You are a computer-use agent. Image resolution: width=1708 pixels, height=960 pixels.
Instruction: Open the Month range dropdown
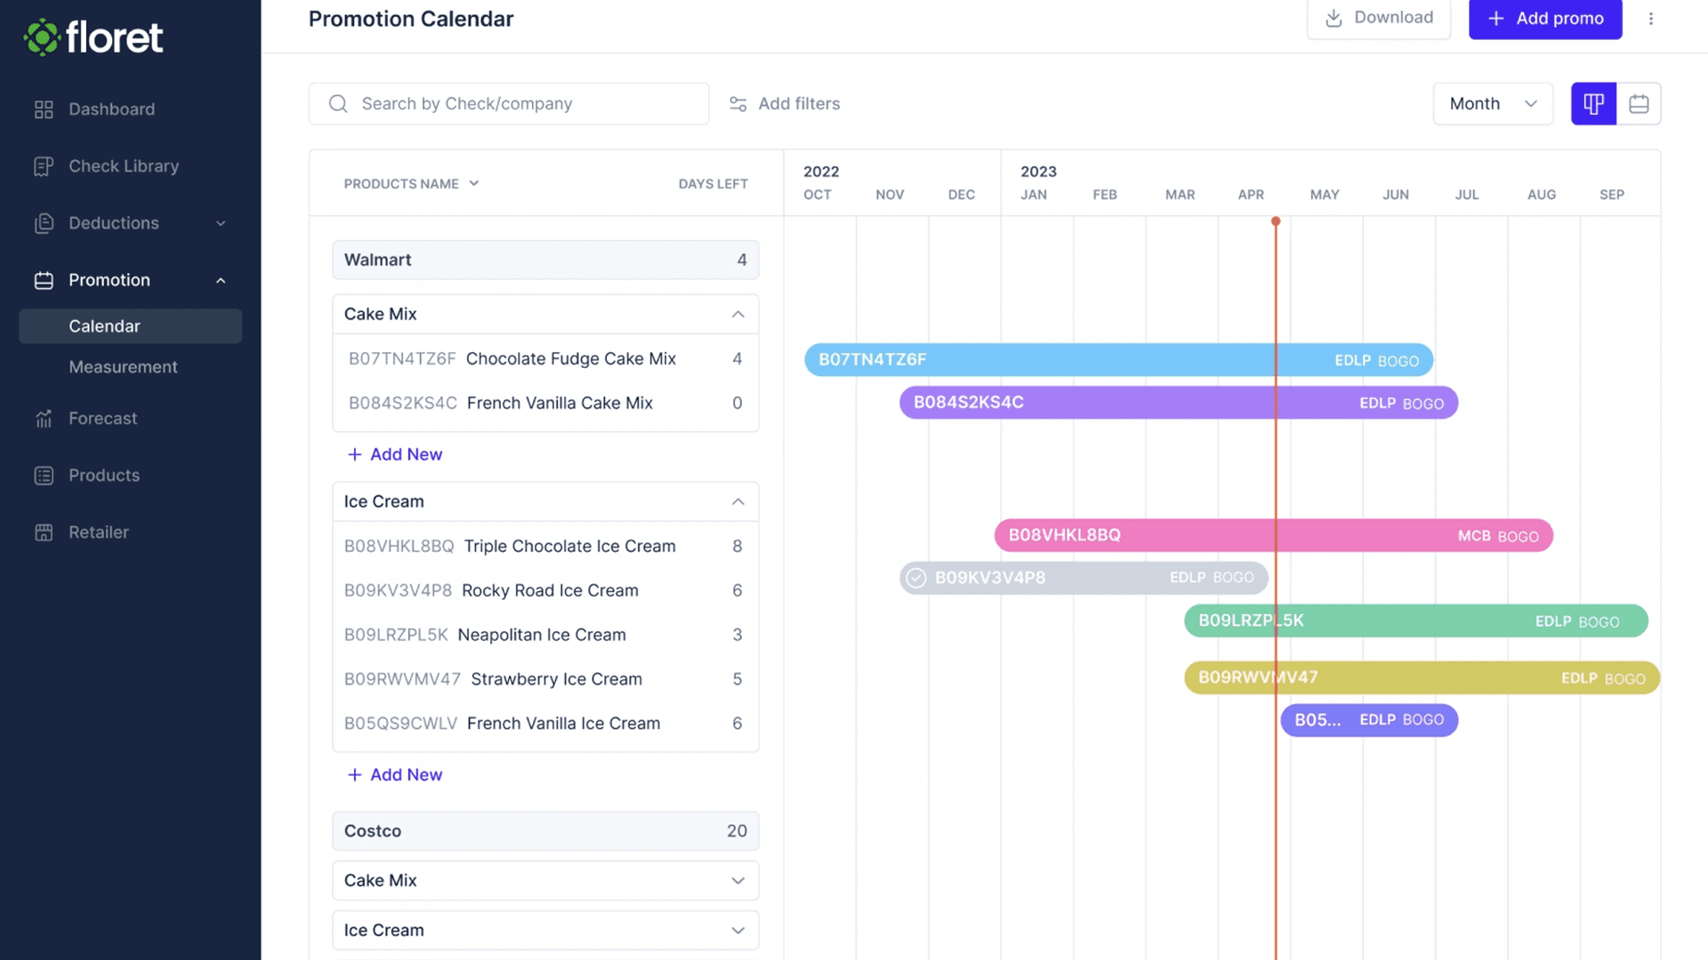1493,104
